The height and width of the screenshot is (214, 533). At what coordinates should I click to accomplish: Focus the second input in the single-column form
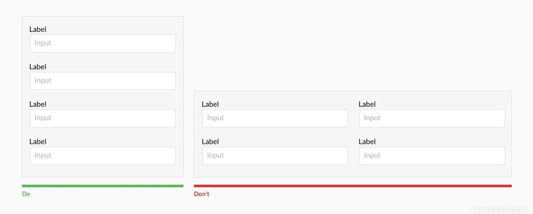(x=103, y=81)
